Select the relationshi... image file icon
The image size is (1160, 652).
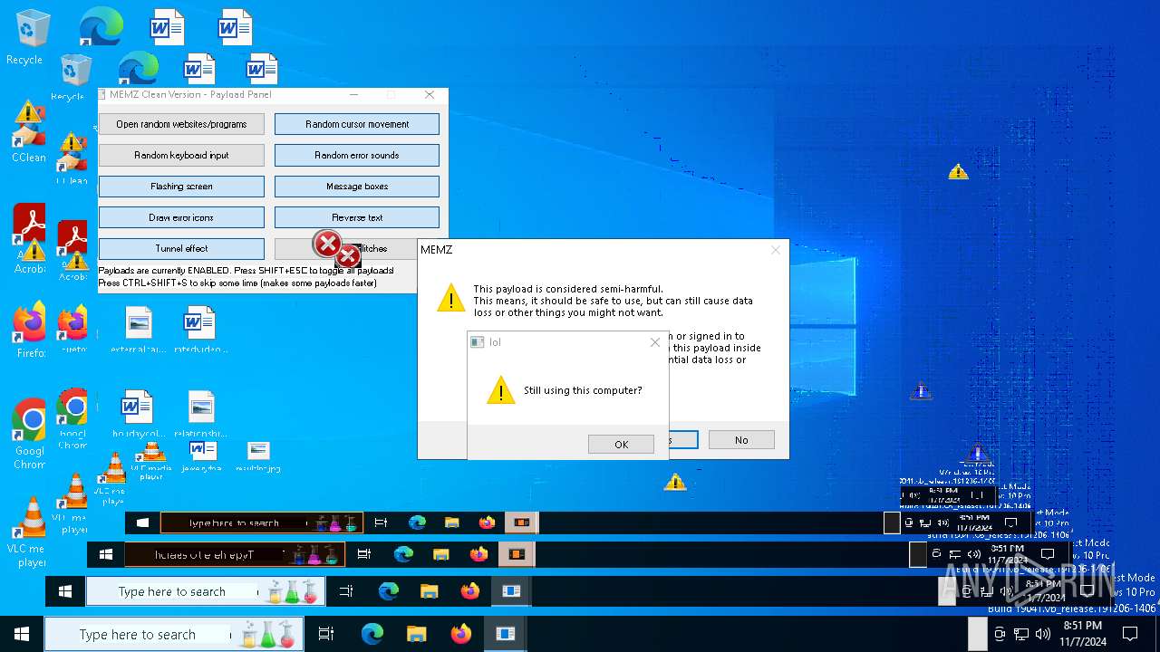200,414
